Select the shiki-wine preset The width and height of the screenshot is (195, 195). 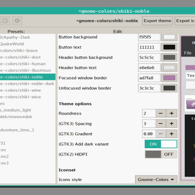coord(28,90)
